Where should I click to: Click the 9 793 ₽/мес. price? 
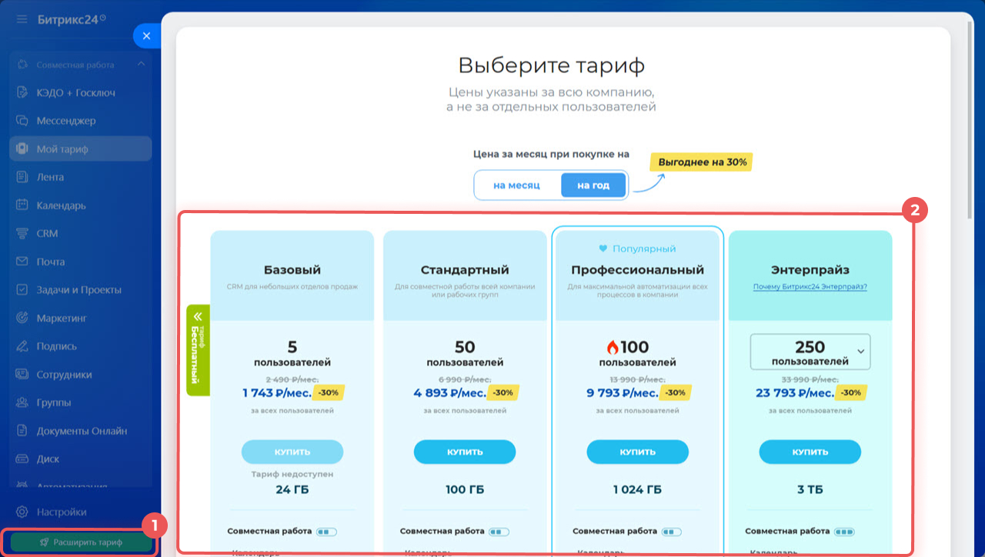coord(623,393)
